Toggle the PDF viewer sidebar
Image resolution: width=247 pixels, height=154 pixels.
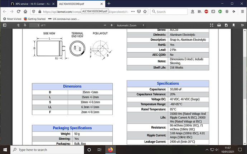5,25
